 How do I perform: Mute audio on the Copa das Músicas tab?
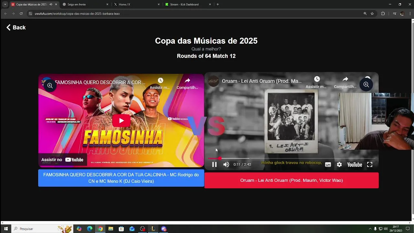tap(51, 5)
